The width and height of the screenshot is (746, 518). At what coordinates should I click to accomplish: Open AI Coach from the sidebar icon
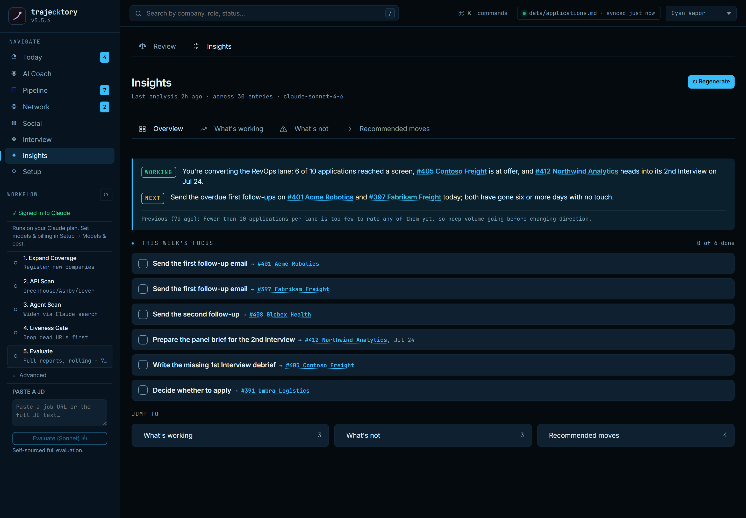point(14,73)
